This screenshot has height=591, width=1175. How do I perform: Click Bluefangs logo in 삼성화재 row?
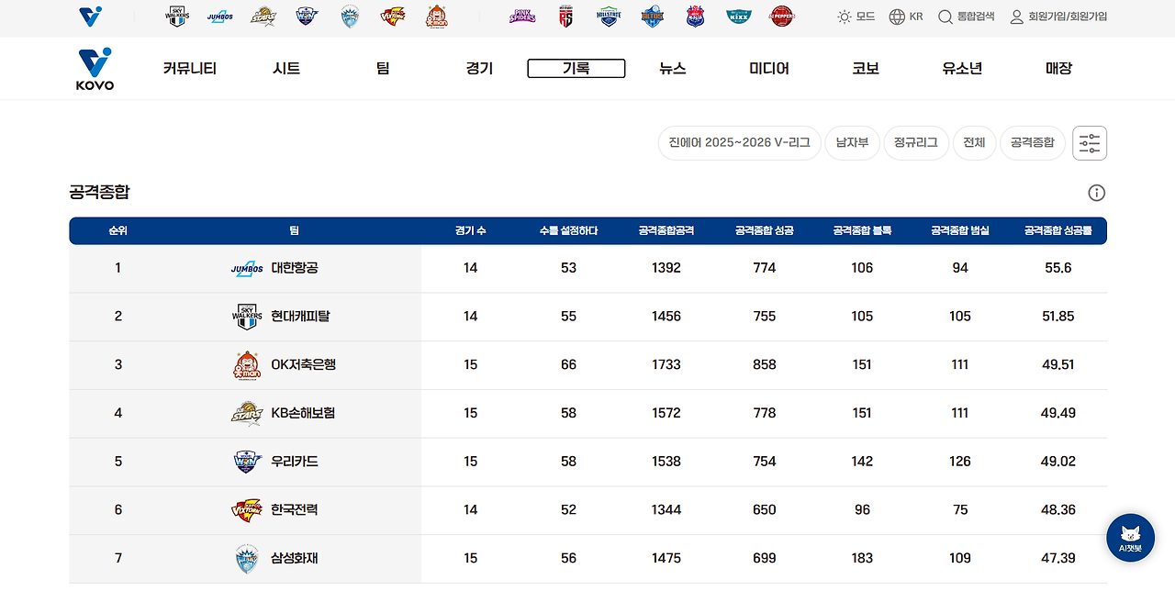[247, 559]
